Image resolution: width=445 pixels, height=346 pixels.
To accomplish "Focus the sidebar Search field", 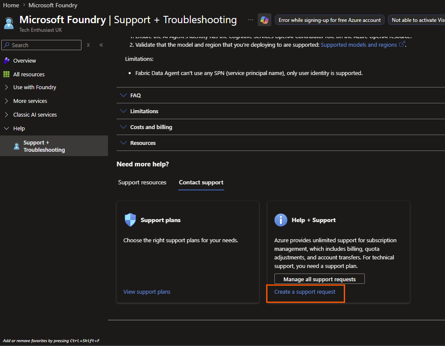I will (x=42, y=45).
